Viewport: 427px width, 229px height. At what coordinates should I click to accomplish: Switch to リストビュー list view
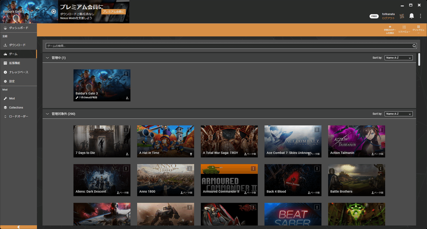tap(404, 30)
